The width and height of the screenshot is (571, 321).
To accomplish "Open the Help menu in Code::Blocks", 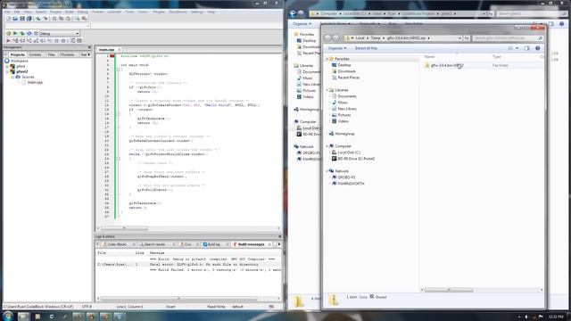I will pos(211,12).
